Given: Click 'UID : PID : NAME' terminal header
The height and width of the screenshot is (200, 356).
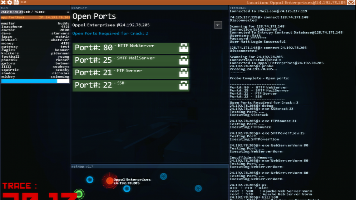Looking at the screenshot, I should coord(249,188).
